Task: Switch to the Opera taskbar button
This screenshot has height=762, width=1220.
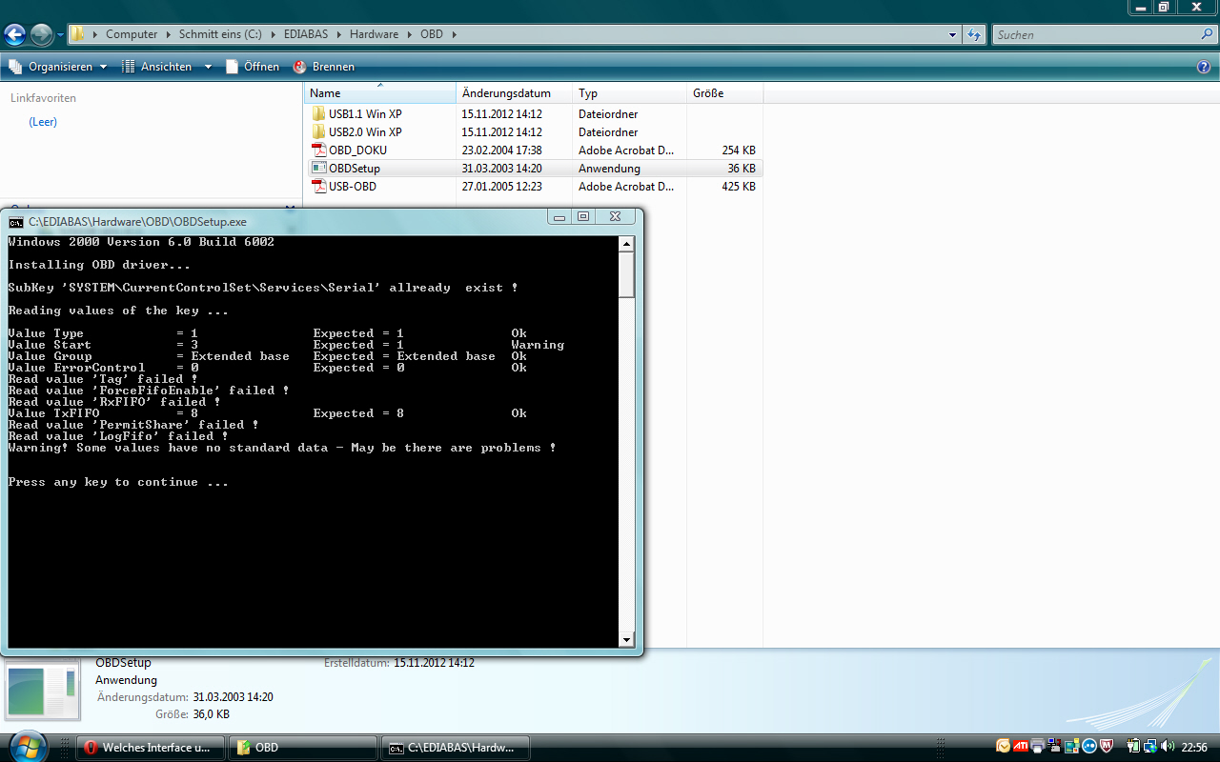Action: [x=151, y=748]
